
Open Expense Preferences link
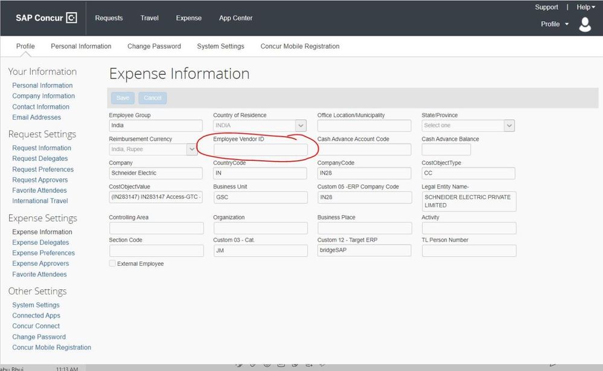(43, 253)
